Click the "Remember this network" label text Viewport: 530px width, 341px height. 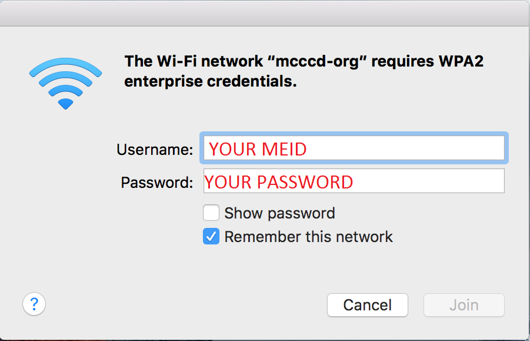308,237
